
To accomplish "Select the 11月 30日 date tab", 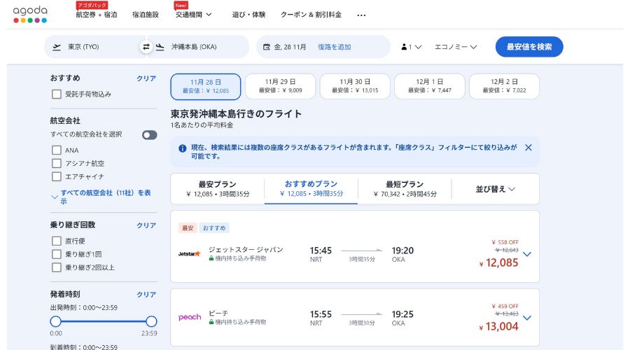I will pyautogui.click(x=355, y=86).
